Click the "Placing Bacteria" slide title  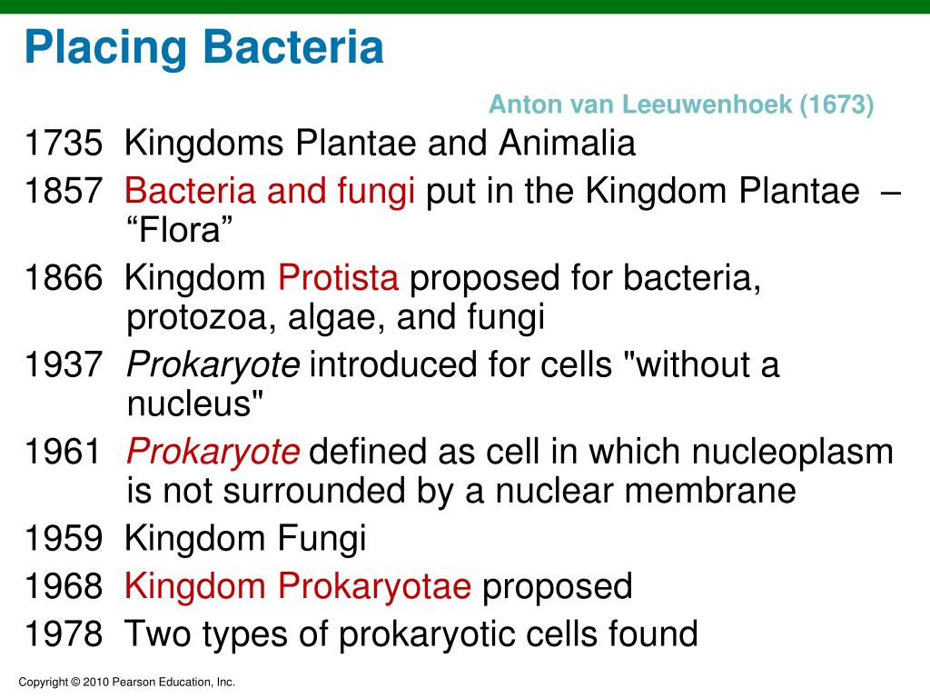click(x=204, y=49)
